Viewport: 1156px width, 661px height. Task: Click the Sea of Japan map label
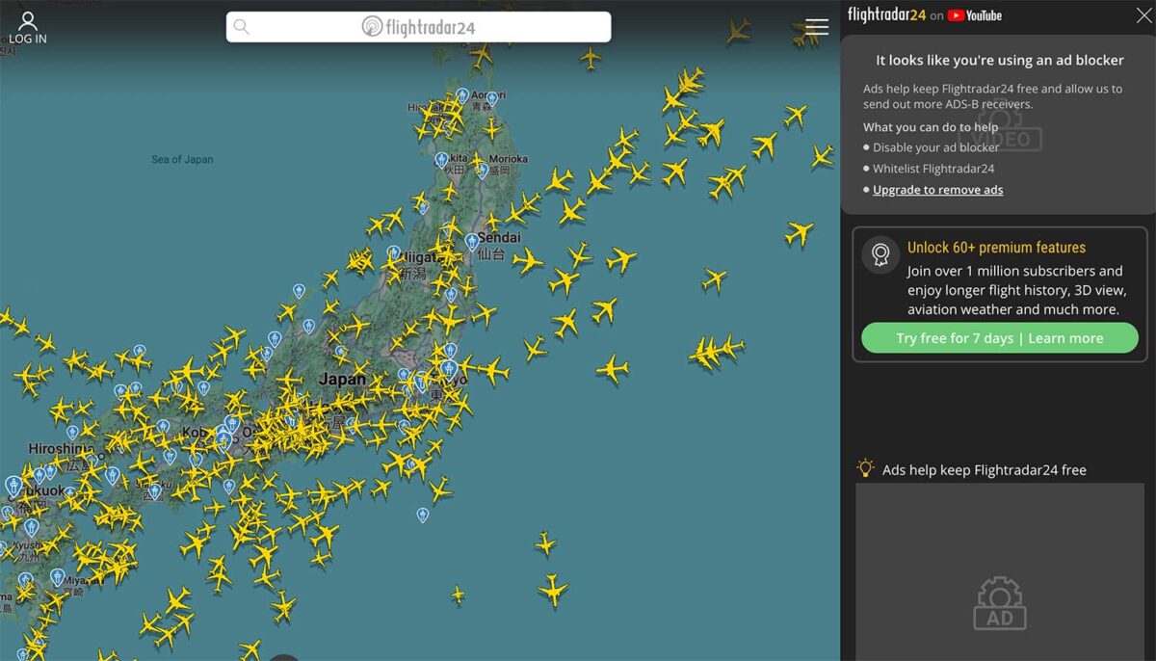coord(182,160)
